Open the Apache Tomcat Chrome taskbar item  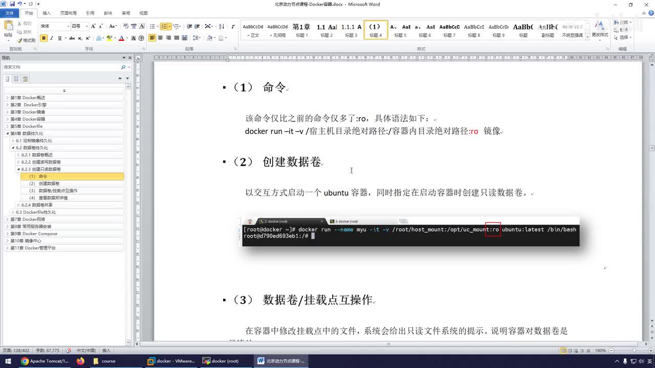point(45,361)
